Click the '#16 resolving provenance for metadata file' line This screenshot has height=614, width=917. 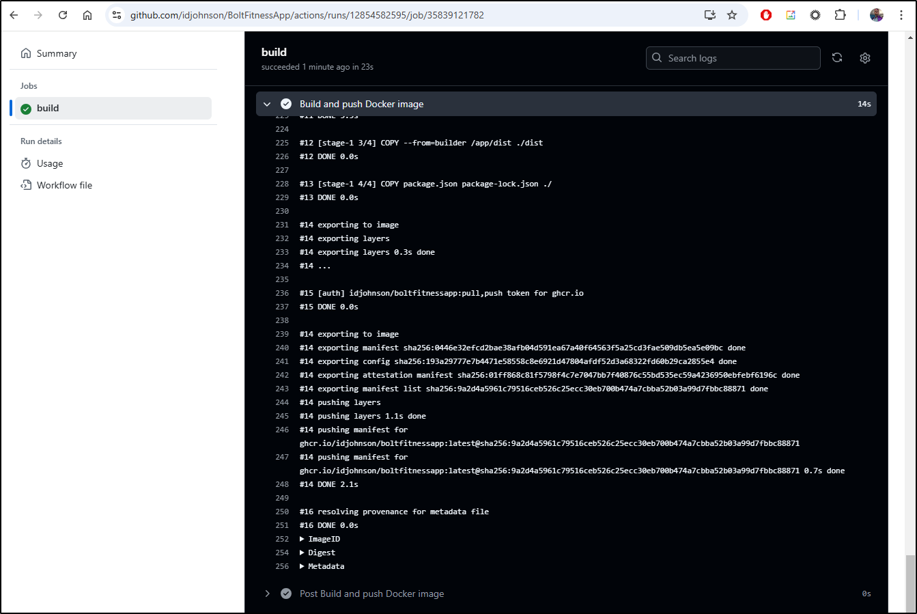394,512
